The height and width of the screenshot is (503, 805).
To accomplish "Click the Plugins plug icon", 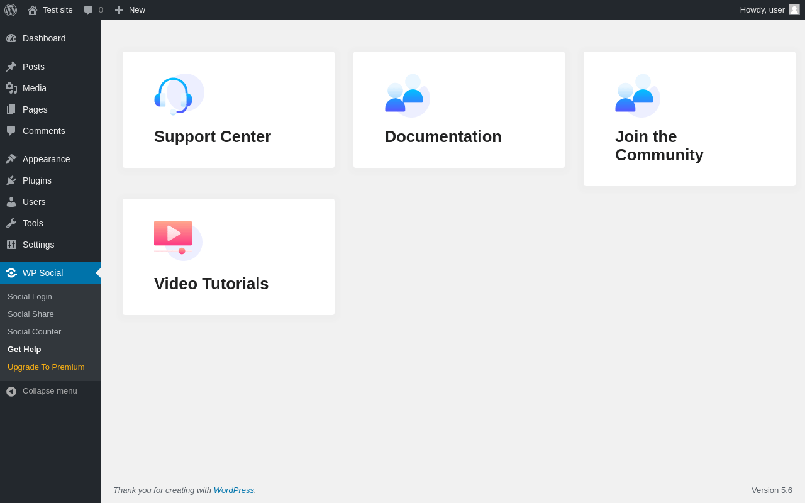I will [x=11, y=180].
